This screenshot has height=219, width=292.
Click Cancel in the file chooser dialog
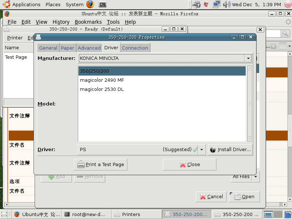click(211, 197)
